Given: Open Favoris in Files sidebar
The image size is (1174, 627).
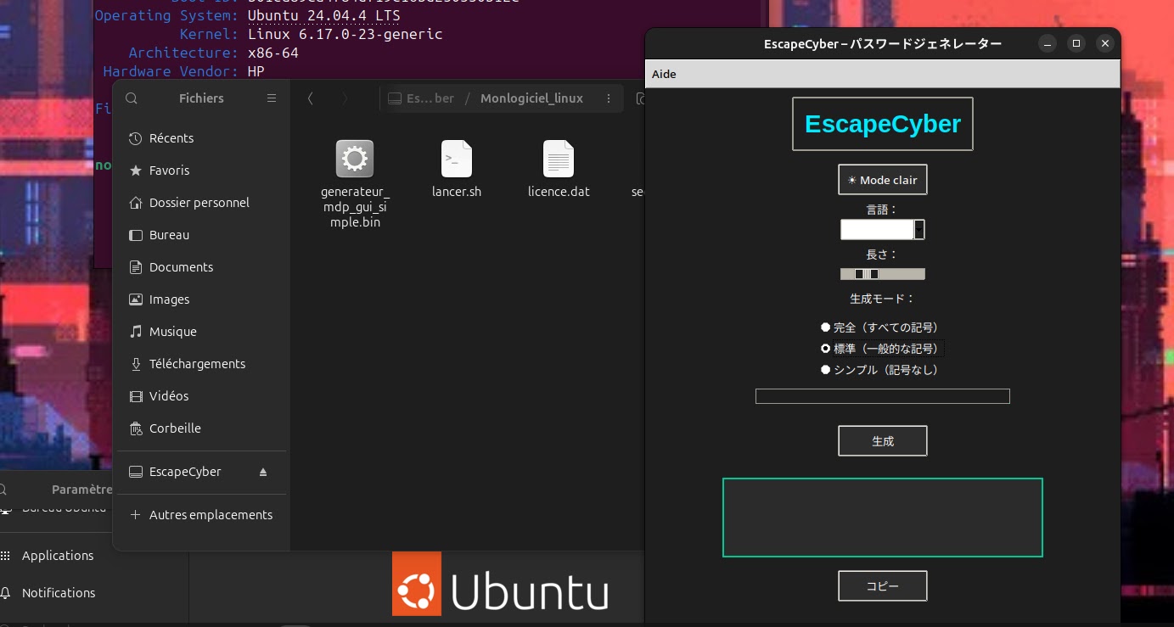Looking at the screenshot, I should (201, 171).
